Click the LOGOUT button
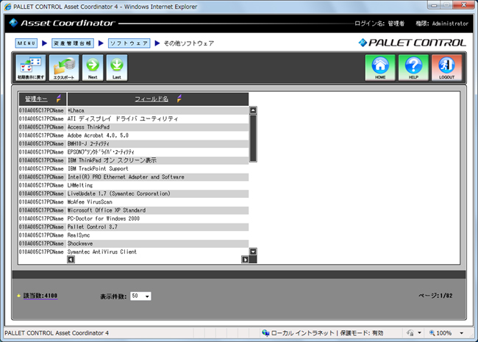 (x=446, y=68)
